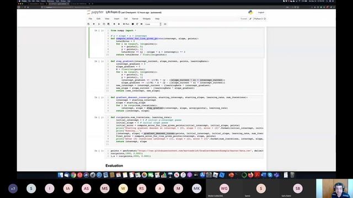The image size is (353, 198).
Task: Open Podcasts purple icon in dock
Action: 190,175
